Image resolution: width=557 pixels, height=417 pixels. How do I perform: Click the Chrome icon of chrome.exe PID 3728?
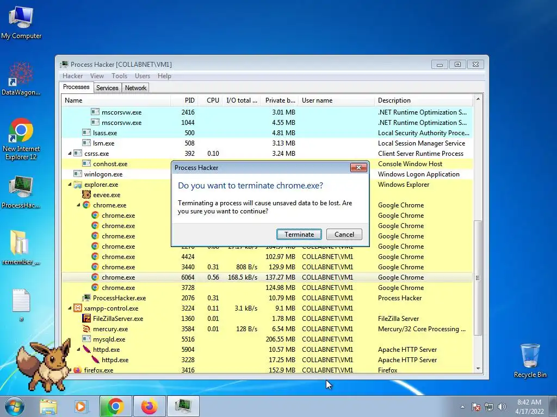coord(95,287)
